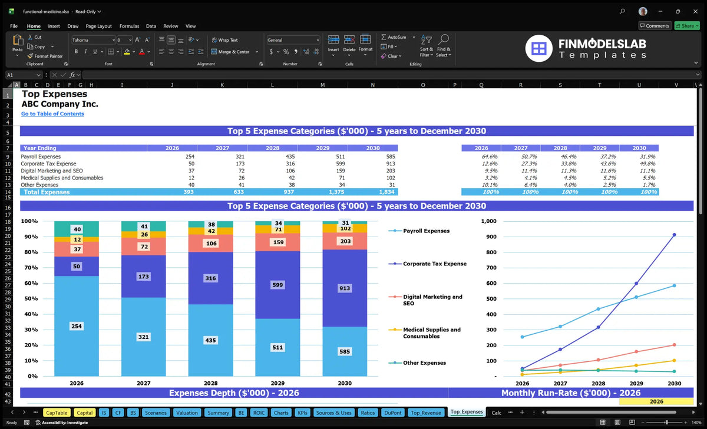Viewport: 707px width, 429px height.
Task: Click the Search magnifier in the title bar
Action: click(623, 11)
